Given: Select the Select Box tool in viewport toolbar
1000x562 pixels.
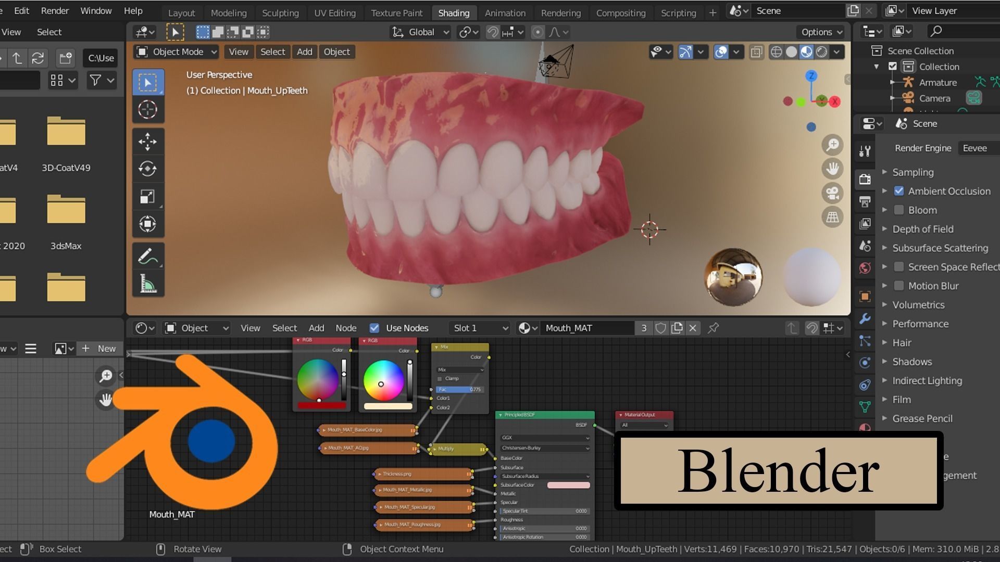Looking at the screenshot, I should click(148, 82).
